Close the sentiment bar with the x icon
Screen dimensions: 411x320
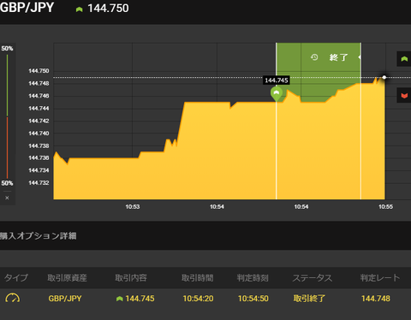pos(7,198)
